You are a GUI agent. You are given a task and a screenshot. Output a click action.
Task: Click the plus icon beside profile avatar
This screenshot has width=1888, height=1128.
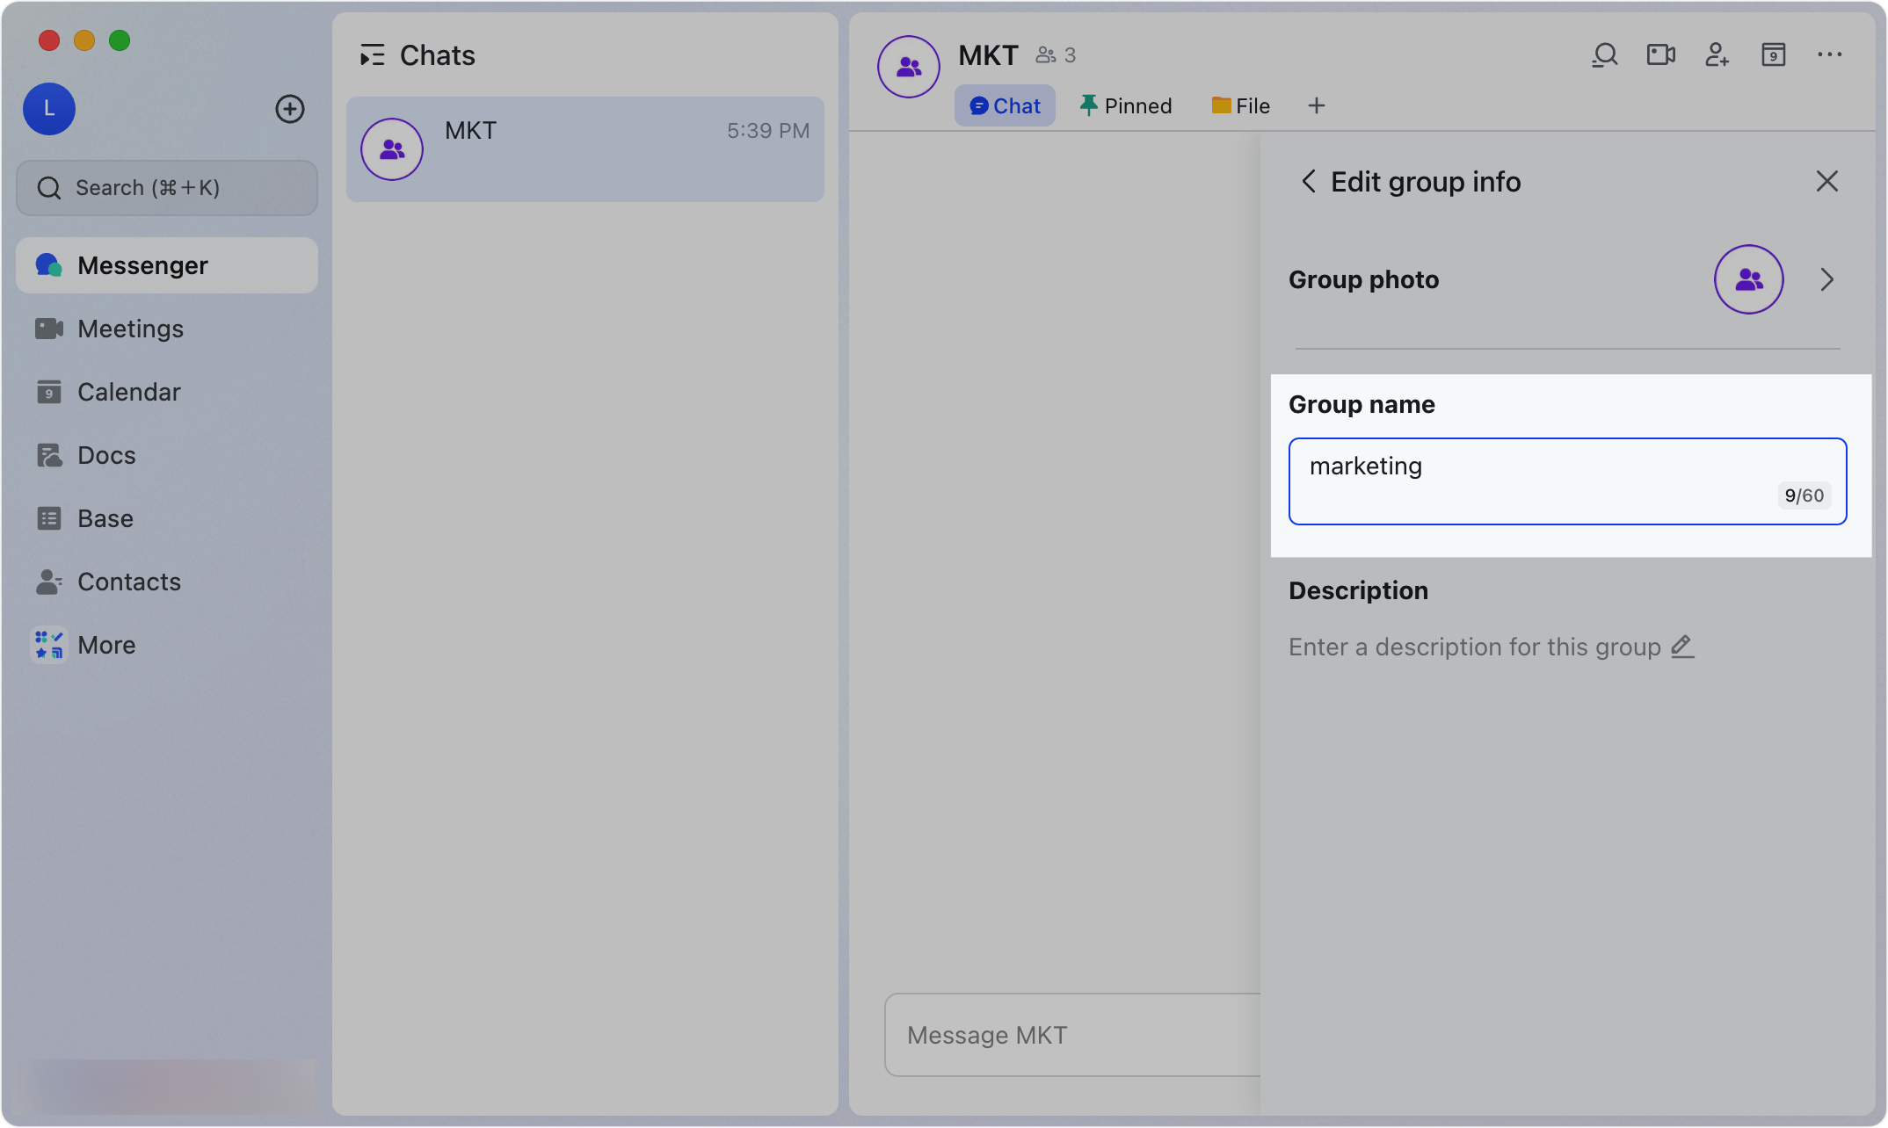pos(290,109)
